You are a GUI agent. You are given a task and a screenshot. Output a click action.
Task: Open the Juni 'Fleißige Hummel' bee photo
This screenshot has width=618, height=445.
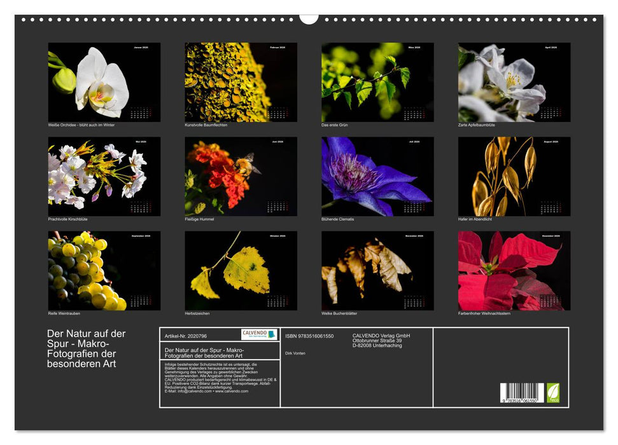click(x=237, y=175)
